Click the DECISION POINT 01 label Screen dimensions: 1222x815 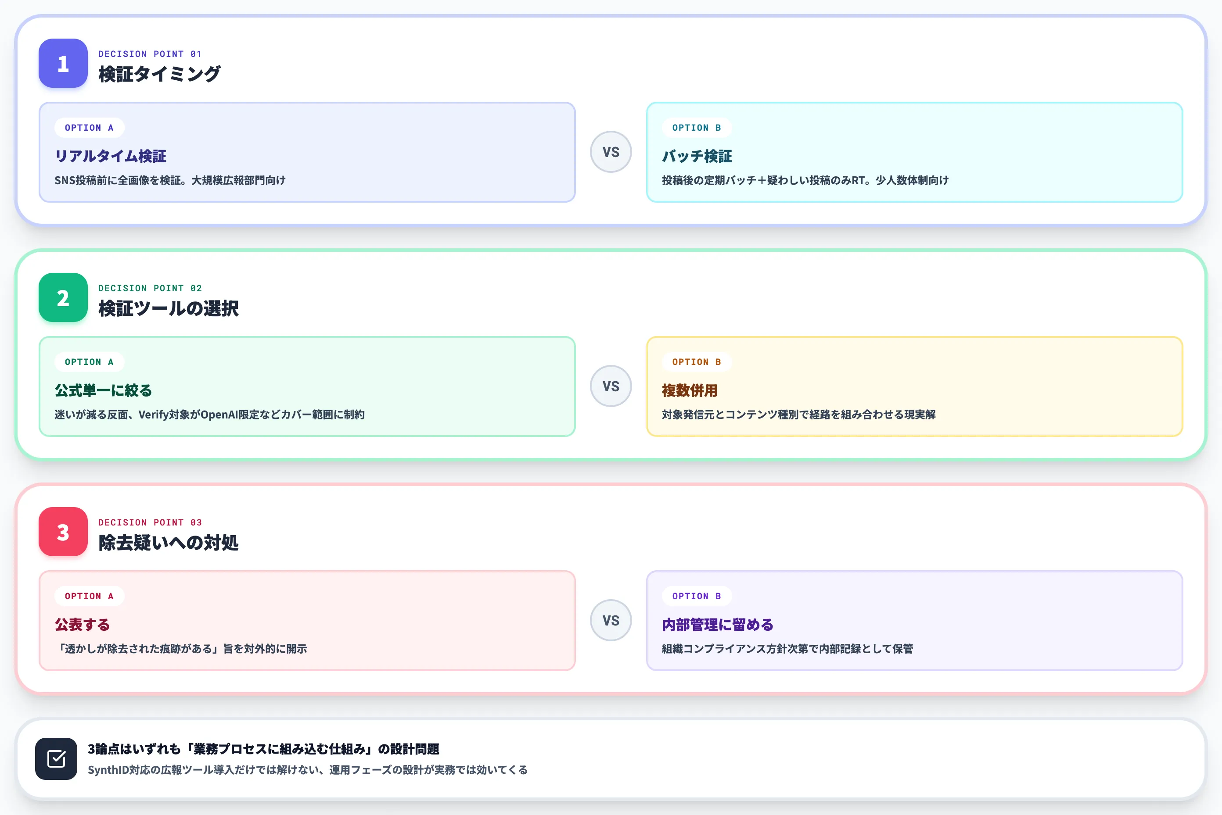tap(150, 54)
